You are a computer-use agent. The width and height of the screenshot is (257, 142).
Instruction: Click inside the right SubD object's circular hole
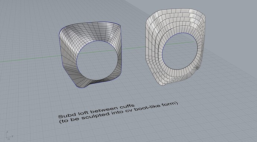(x=180, y=51)
